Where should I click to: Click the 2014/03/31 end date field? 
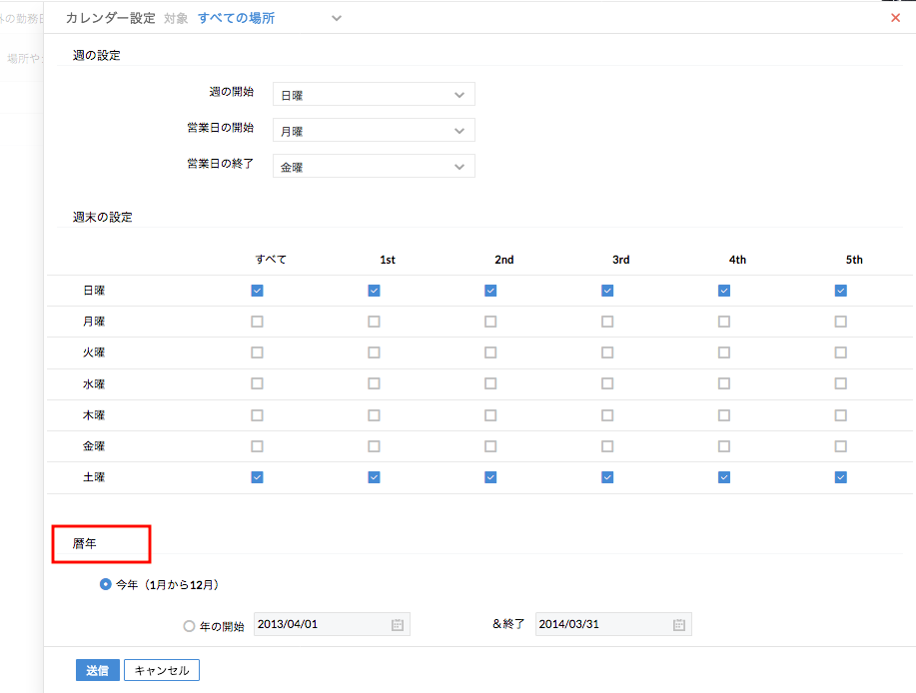pyautogui.click(x=601, y=625)
